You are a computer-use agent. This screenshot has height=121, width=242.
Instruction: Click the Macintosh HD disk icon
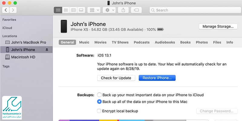point(7,57)
